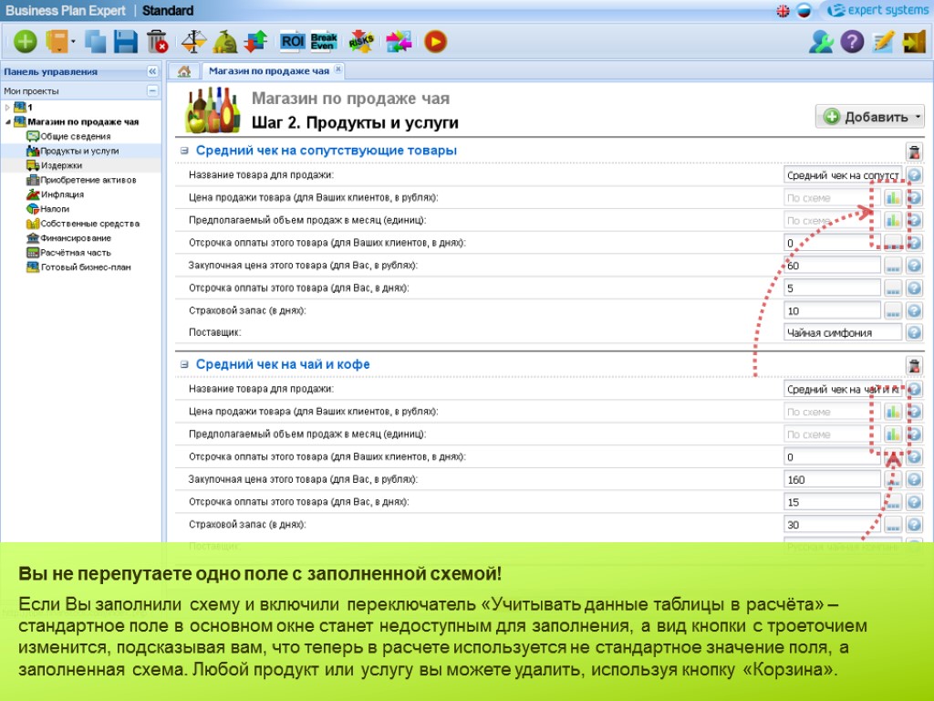Screen dimensions: 934x701
Task: Edit Закупочная цена field with 60
Action: click(832, 266)
